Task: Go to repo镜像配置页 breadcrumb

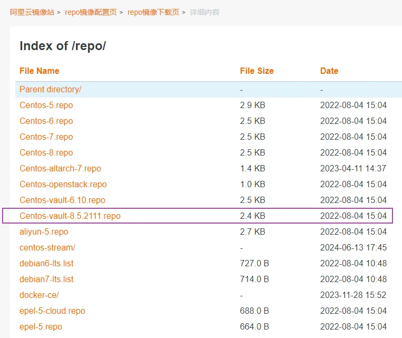Action: click(x=91, y=12)
